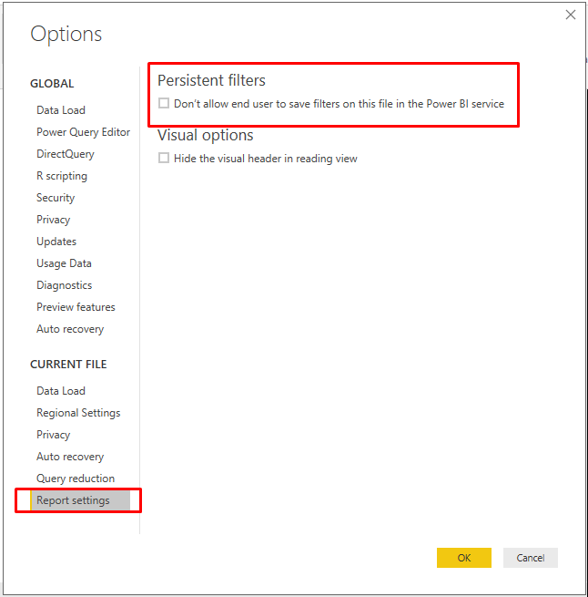This screenshot has height=597, width=588.
Task: Check 'Hide the visual header in reading view'
Action: click(x=164, y=158)
